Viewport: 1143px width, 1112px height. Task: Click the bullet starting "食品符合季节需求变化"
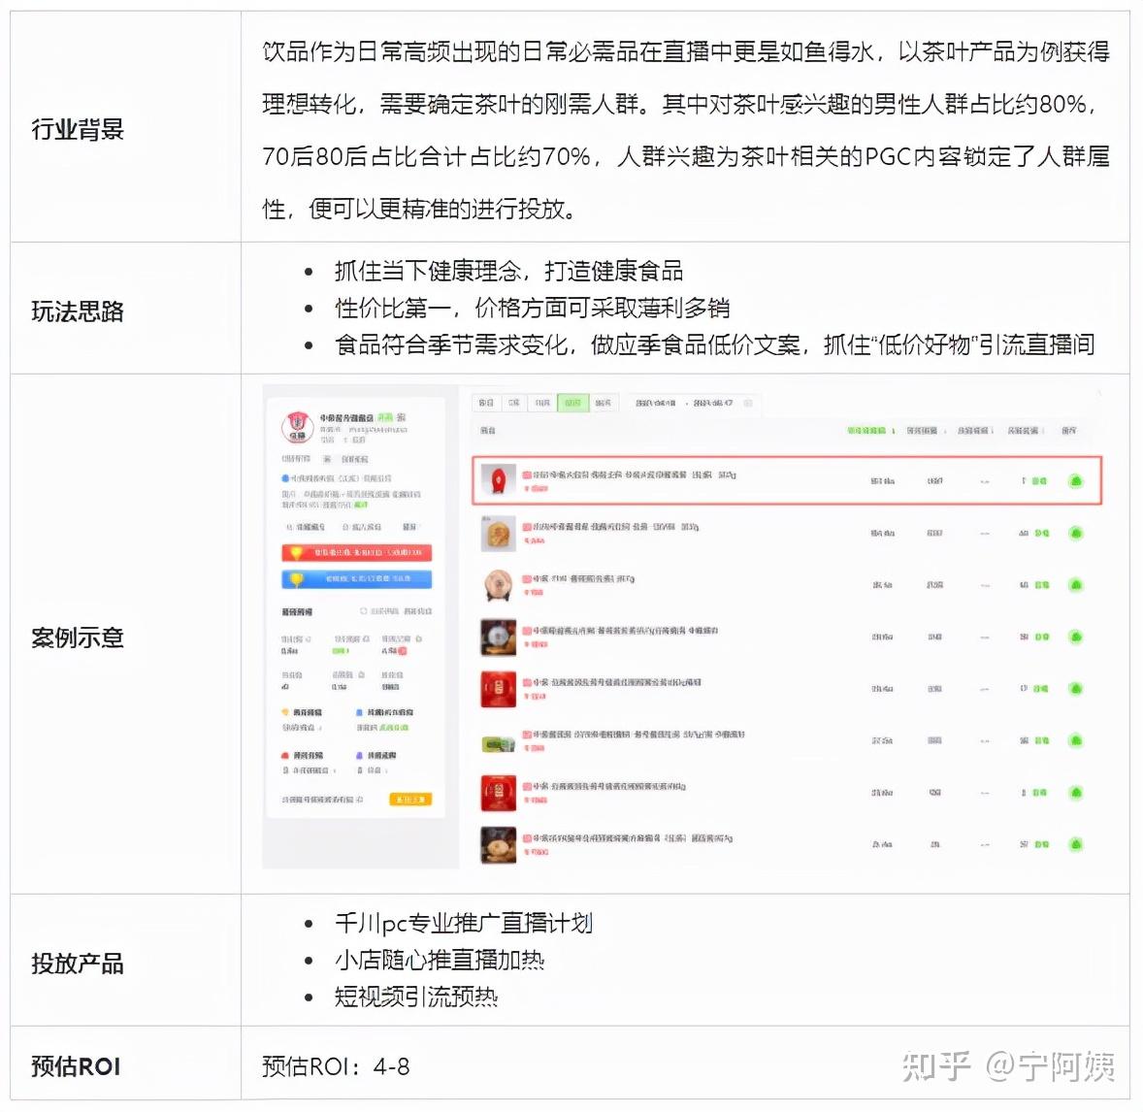coord(715,344)
